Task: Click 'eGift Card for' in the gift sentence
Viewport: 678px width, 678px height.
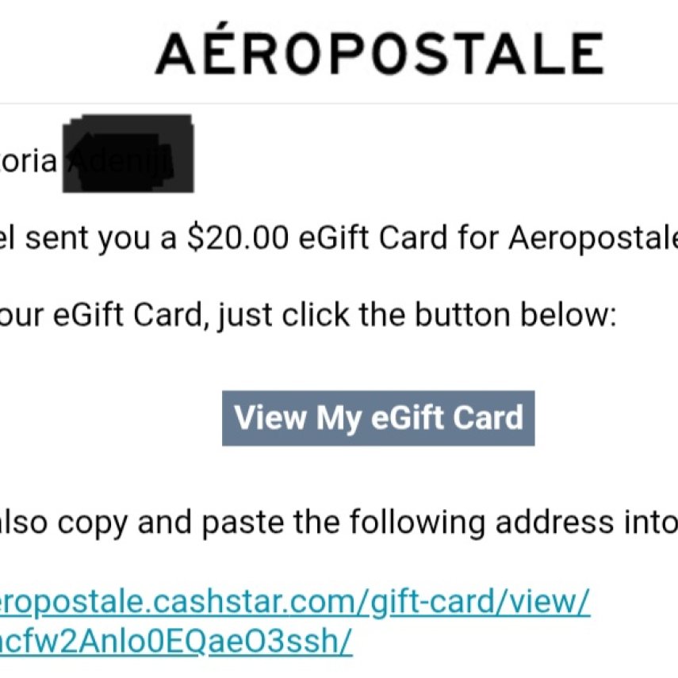Action: [x=399, y=238]
